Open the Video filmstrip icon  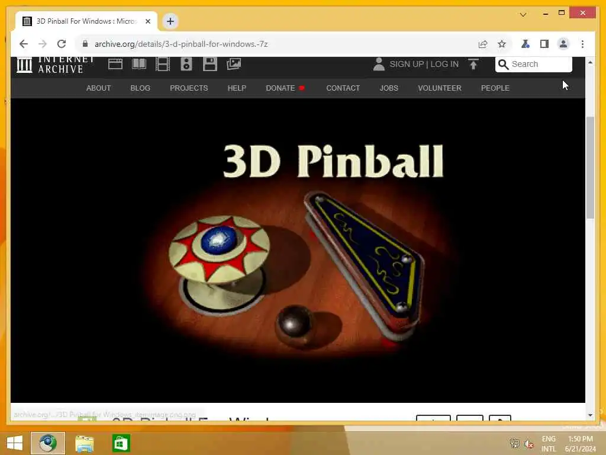click(x=163, y=64)
